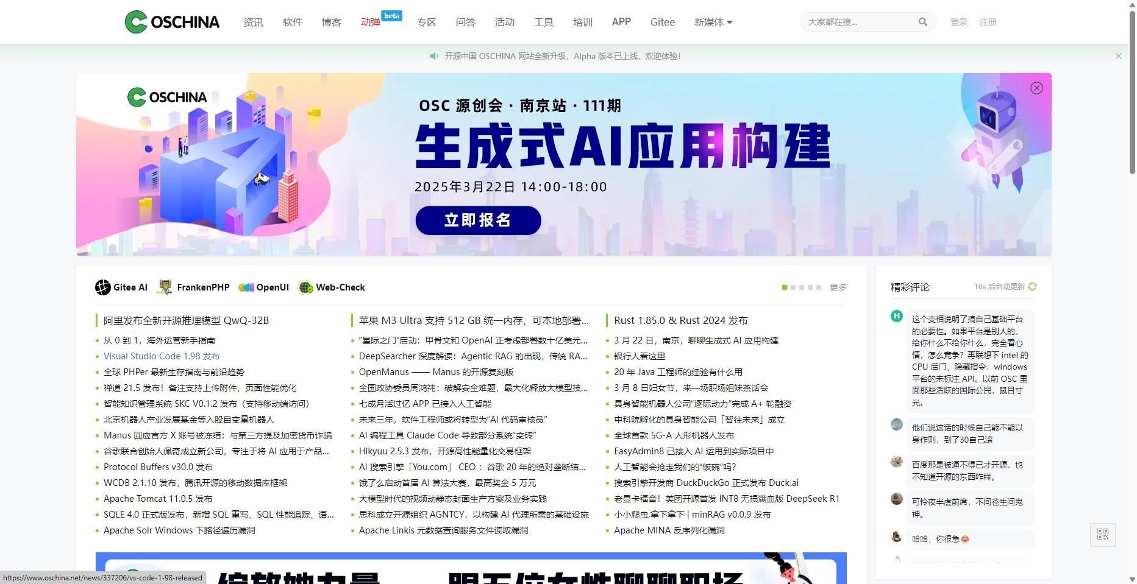This screenshot has width=1137, height=584.
Task: Open Apache Solr Windows 下路径遍历漏洞 article
Action: coord(179,530)
